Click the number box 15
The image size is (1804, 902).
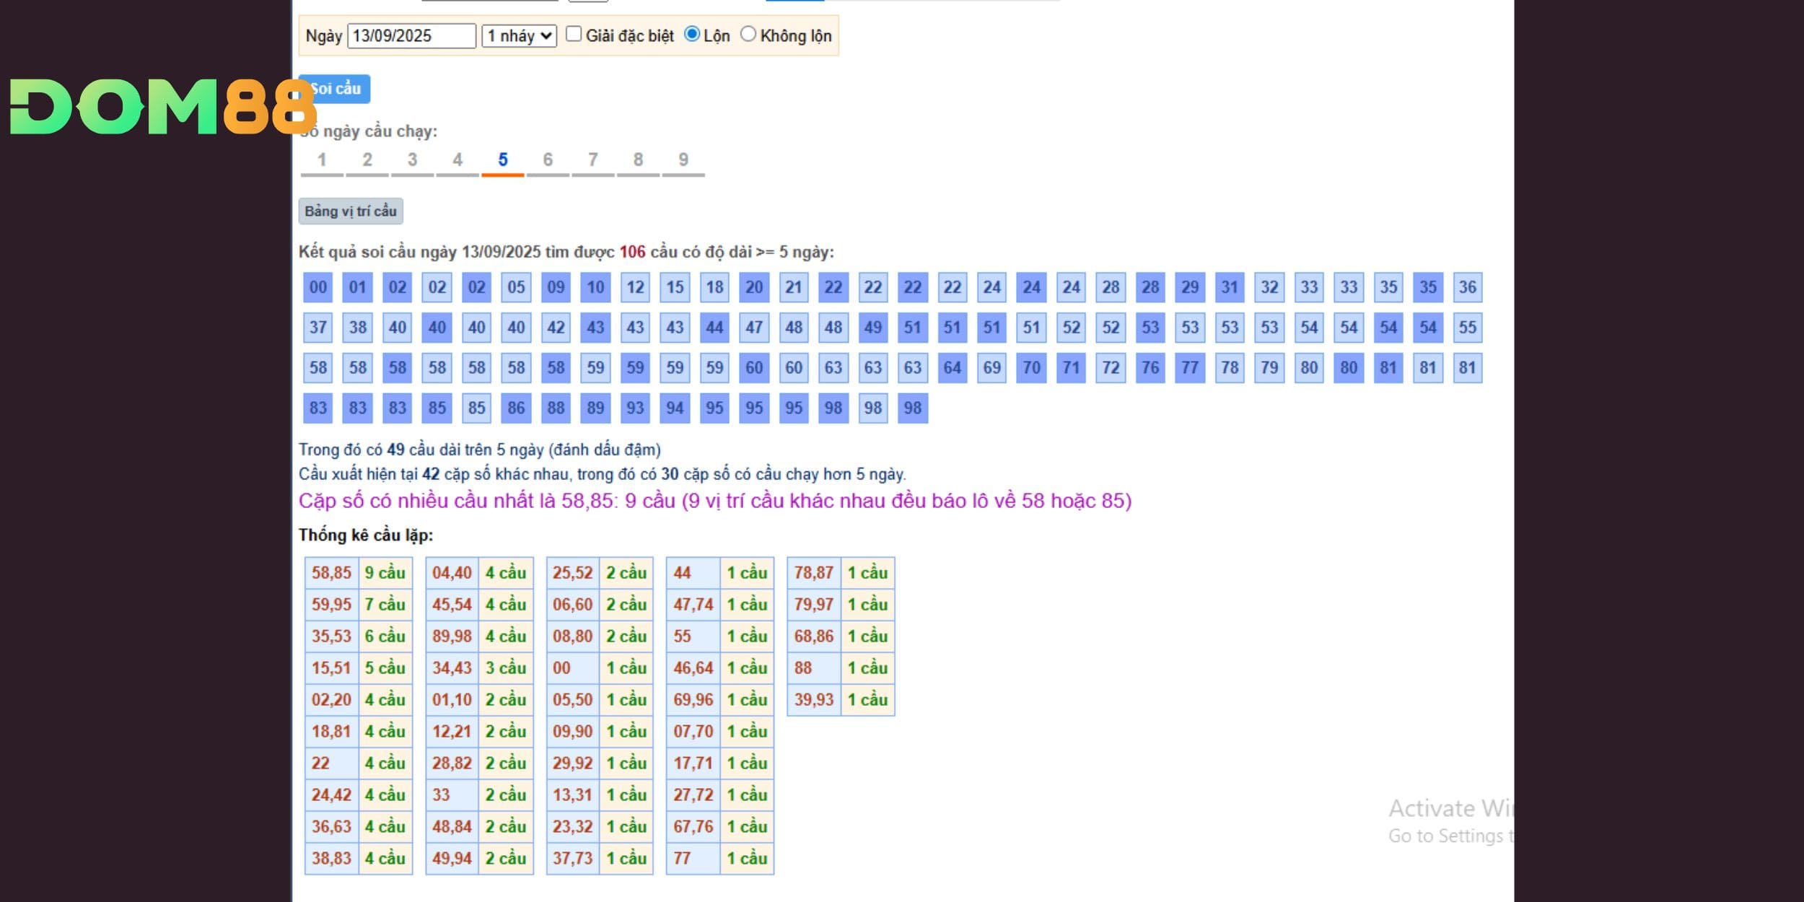tap(675, 287)
